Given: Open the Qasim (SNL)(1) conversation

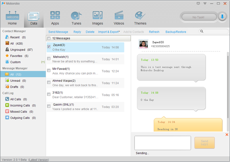Looking at the screenshot, I should click(85, 107).
